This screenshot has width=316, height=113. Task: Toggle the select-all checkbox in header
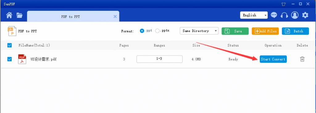click(10, 45)
